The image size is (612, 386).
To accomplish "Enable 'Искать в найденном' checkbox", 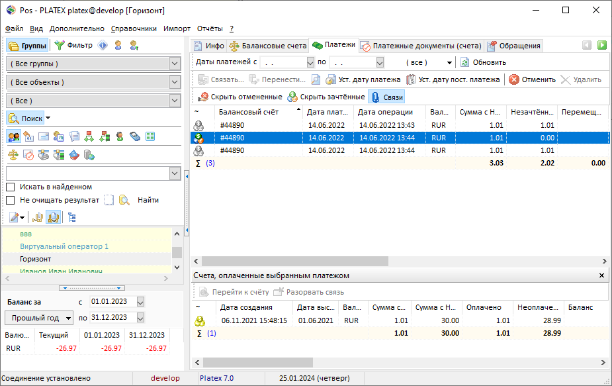I will [11, 187].
